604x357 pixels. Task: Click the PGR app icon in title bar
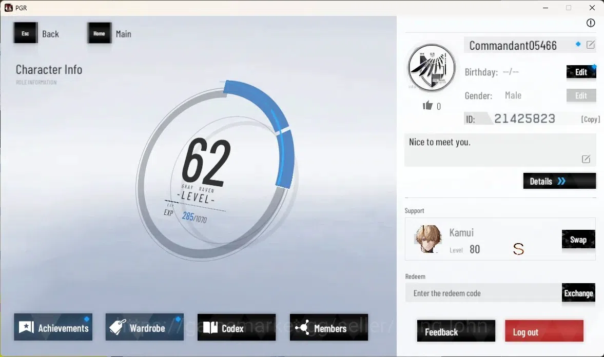(x=9, y=8)
